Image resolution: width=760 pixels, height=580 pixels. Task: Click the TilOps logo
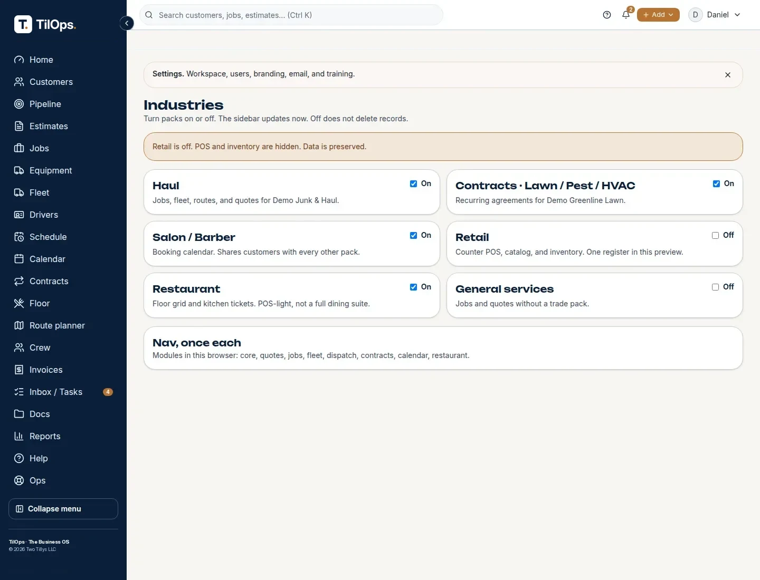[45, 24]
